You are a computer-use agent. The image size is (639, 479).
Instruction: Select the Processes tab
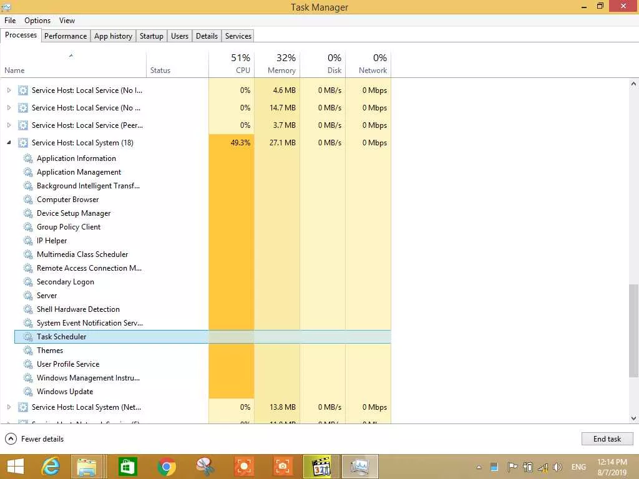tap(21, 36)
